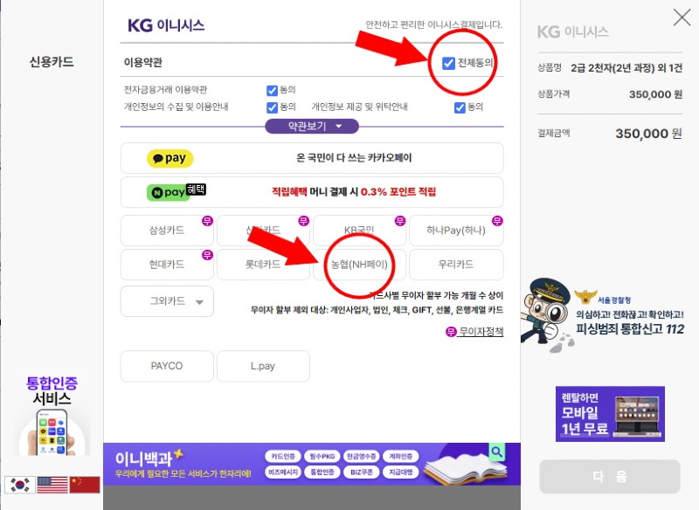Expand the 약관보기 terms dropdown
This screenshot has height=510, width=699.
point(312,127)
